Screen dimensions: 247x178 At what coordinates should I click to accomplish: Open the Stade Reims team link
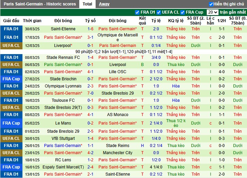tap(118, 146)
